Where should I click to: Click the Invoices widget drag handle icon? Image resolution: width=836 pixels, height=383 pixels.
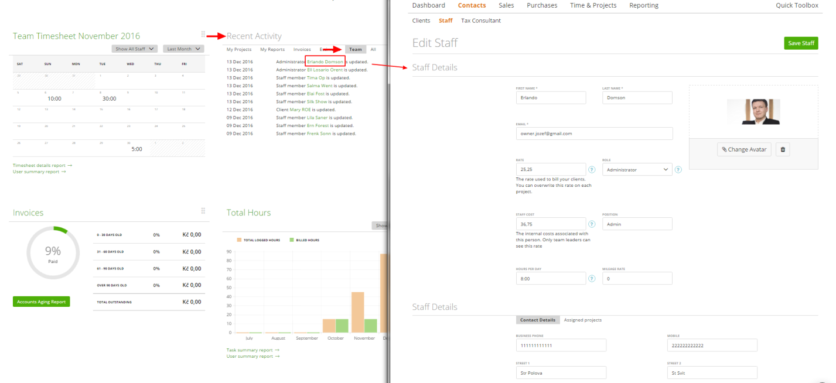pyautogui.click(x=203, y=211)
